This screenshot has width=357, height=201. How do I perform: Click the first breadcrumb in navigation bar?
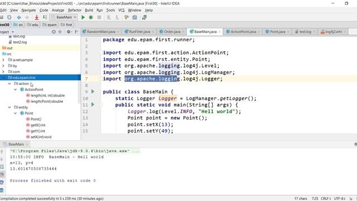pos(66,25)
